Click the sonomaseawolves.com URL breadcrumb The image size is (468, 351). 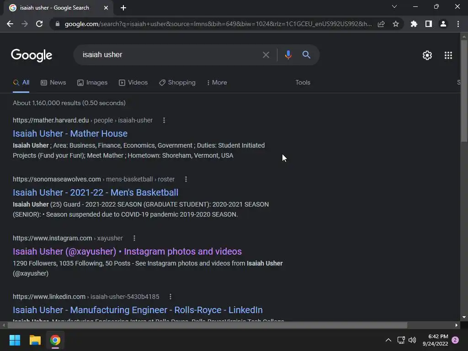(94, 179)
